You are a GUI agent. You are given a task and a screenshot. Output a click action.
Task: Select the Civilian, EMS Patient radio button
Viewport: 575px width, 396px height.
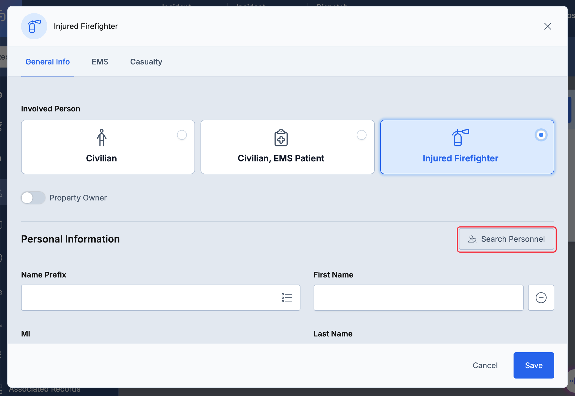point(362,135)
